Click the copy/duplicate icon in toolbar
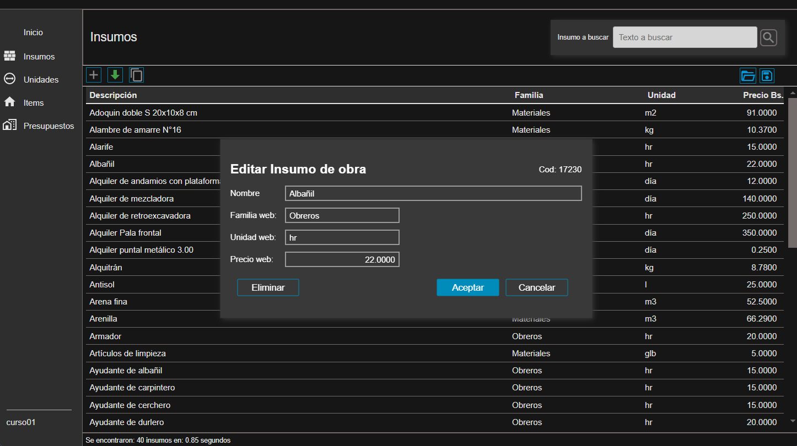 point(136,75)
